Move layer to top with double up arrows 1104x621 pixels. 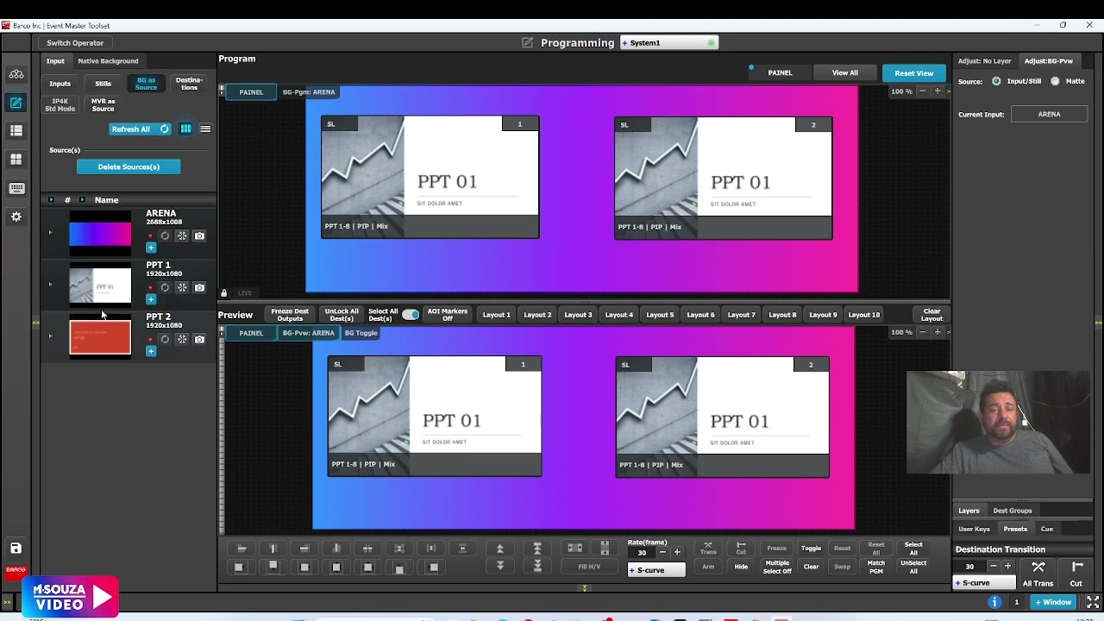pyautogui.click(x=537, y=548)
